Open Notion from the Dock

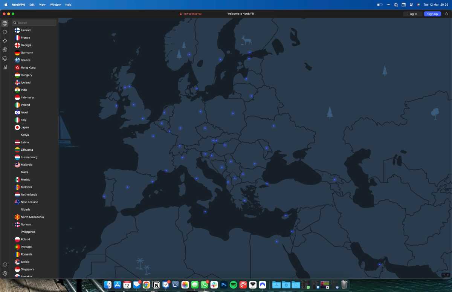coord(156,284)
